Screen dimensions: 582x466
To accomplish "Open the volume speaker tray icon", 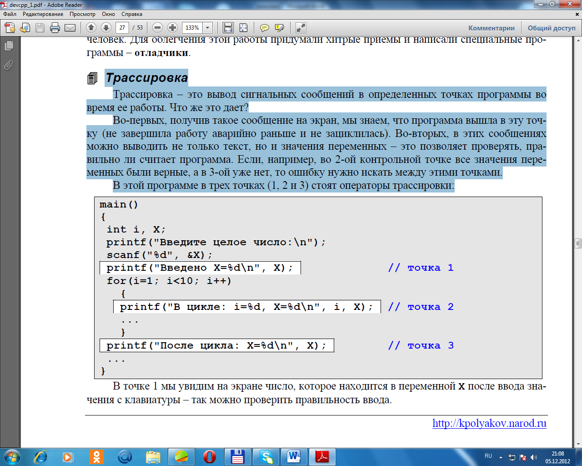I will click(x=534, y=457).
